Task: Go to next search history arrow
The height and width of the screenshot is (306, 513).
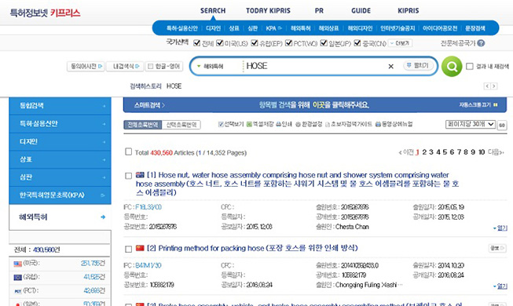Action: coord(493,86)
